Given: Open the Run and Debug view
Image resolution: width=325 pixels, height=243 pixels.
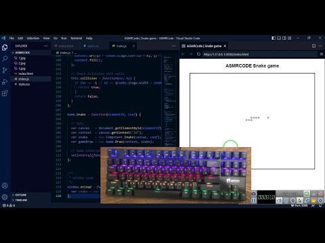Looking at the screenshot, I should point(5,82).
